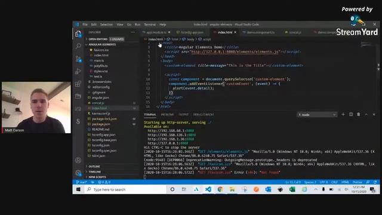Click the Windows Start button
This screenshot has height=215, width=382.
click(x=78, y=189)
